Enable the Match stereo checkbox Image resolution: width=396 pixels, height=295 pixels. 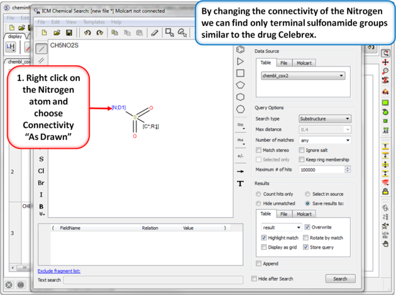259,150
